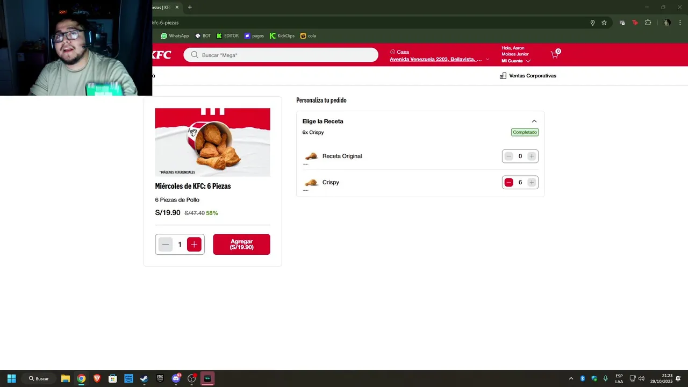The image size is (688, 387).
Task: Open Microsoft Store from taskbar
Action: [112, 378]
